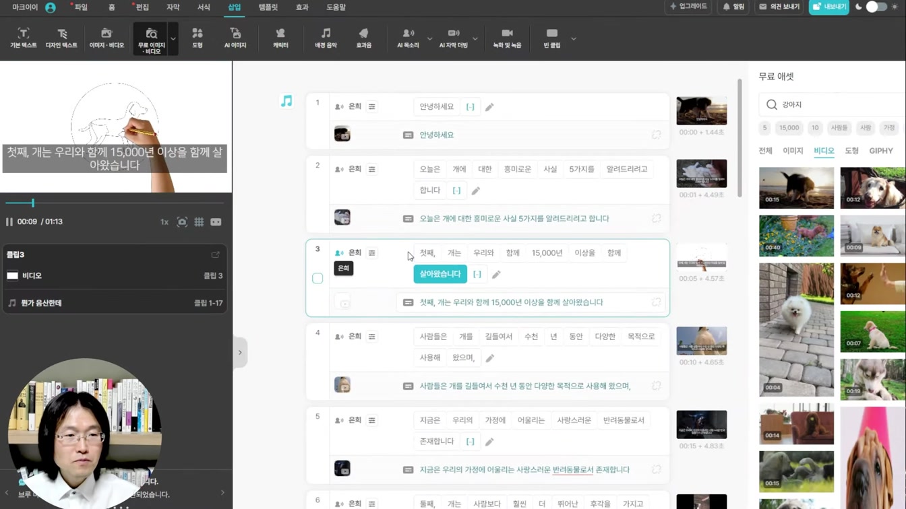906x509 pixels.
Task: Switch to the 이미지 asset tab
Action: point(793,151)
